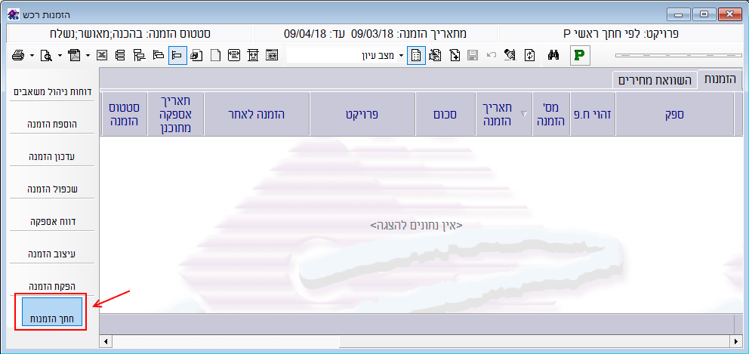The width and height of the screenshot is (749, 354).
Task: Click the Excel export icon
Action: [x=102, y=55]
